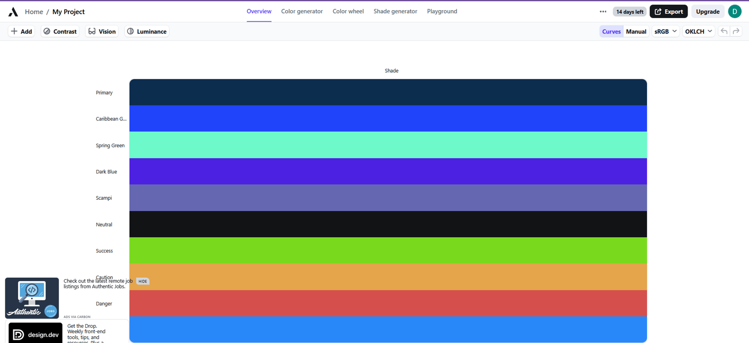The width and height of the screenshot is (749, 343).
Task: Open the Authentic Jobs ad thumbnail
Action: pyautogui.click(x=32, y=298)
